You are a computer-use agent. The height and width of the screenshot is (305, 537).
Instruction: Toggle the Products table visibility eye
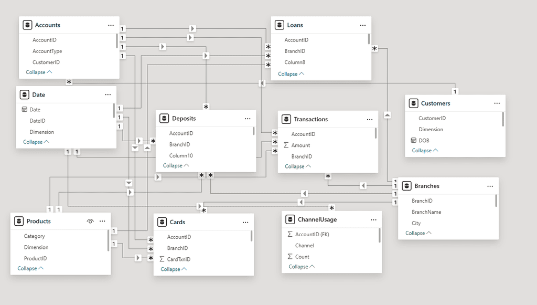(90, 222)
